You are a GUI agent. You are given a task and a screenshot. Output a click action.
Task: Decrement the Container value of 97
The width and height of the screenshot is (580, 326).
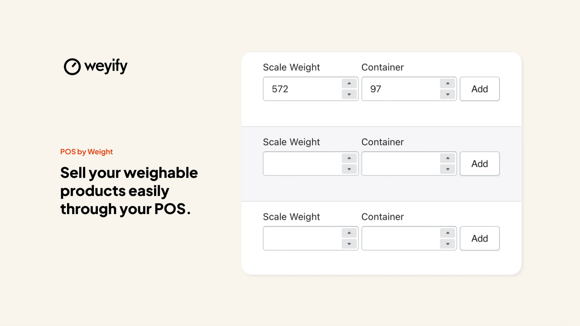tap(447, 95)
